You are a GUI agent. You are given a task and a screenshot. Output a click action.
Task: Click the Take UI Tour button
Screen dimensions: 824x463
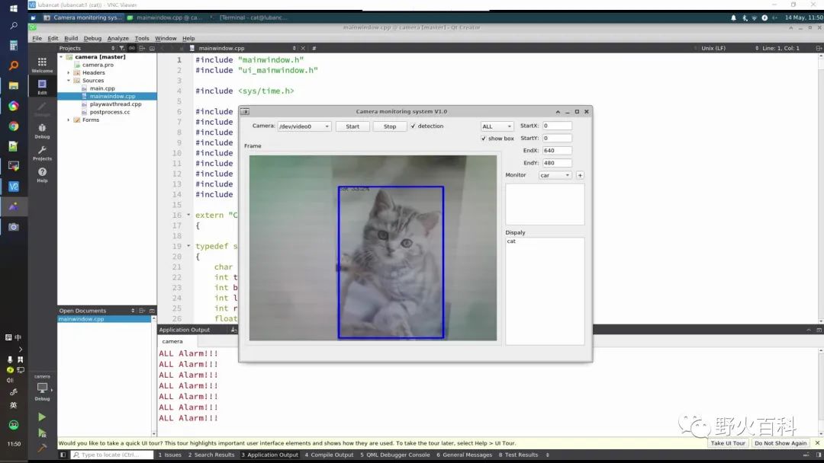click(728, 443)
